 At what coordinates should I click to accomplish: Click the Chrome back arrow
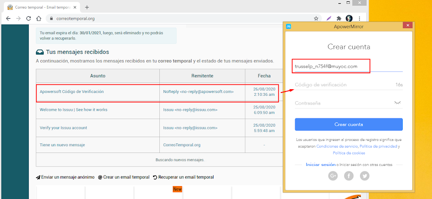pyautogui.click(x=8, y=18)
